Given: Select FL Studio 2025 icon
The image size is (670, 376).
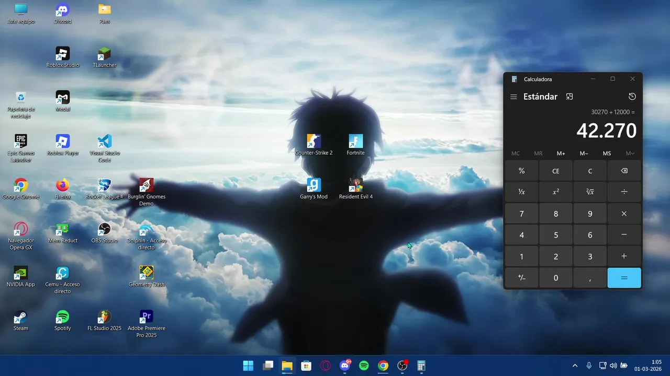Looking at the screenshot, I should (105, 321).
